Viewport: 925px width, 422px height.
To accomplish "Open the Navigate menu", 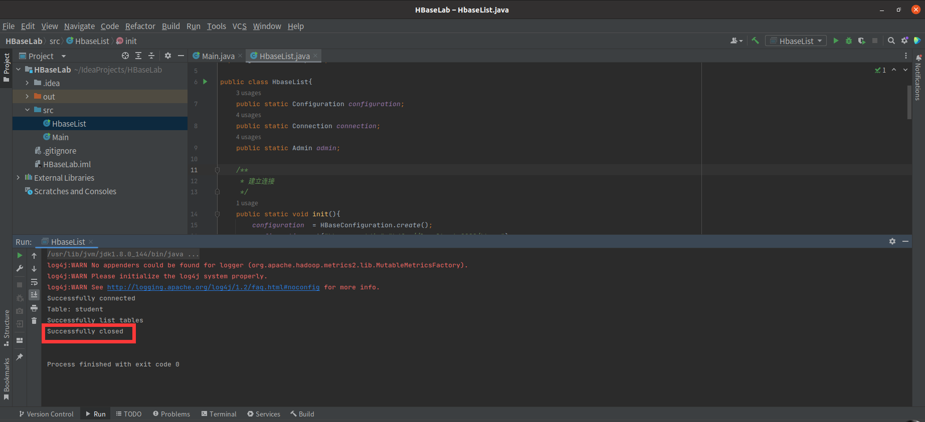I will (79, 26).
